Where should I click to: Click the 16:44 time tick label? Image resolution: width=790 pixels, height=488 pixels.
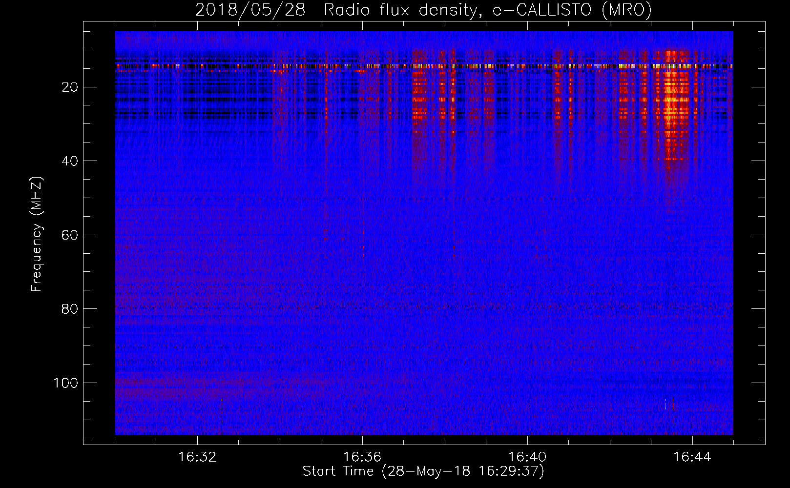(692, 457)
